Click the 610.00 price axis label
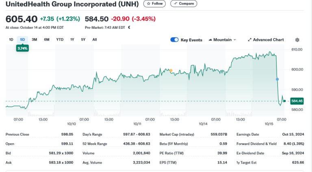 [x=297, y=49]
